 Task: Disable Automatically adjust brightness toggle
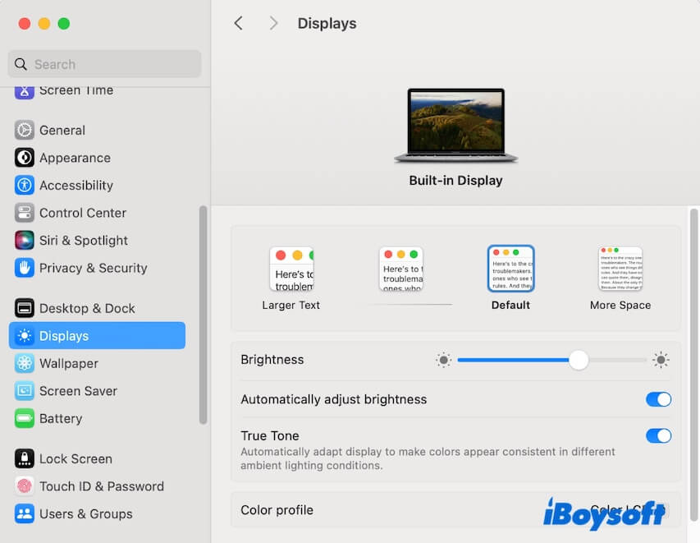(658, 399)
